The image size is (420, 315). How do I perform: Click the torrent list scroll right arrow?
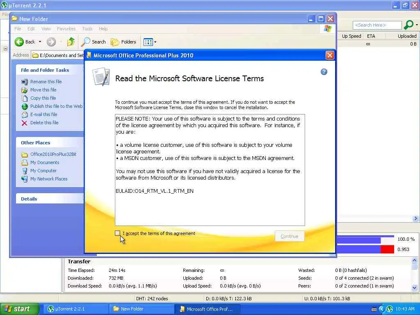tap(416, 219)
